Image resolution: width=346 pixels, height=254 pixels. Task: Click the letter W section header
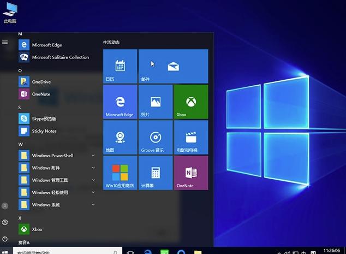(x=20, y=144)
